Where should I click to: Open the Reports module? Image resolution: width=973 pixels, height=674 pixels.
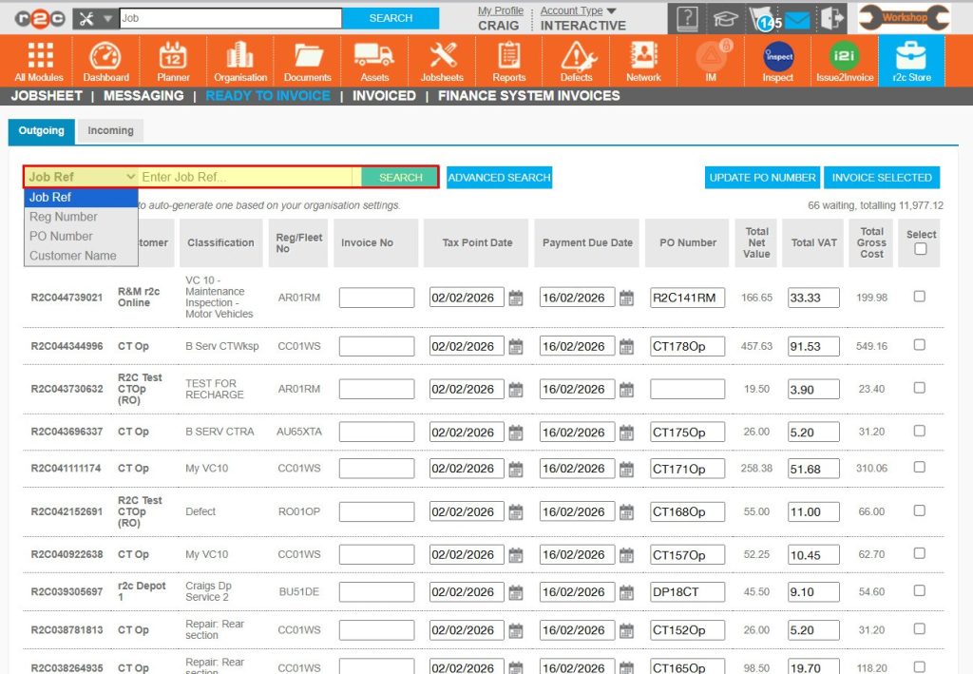(508, 59)
